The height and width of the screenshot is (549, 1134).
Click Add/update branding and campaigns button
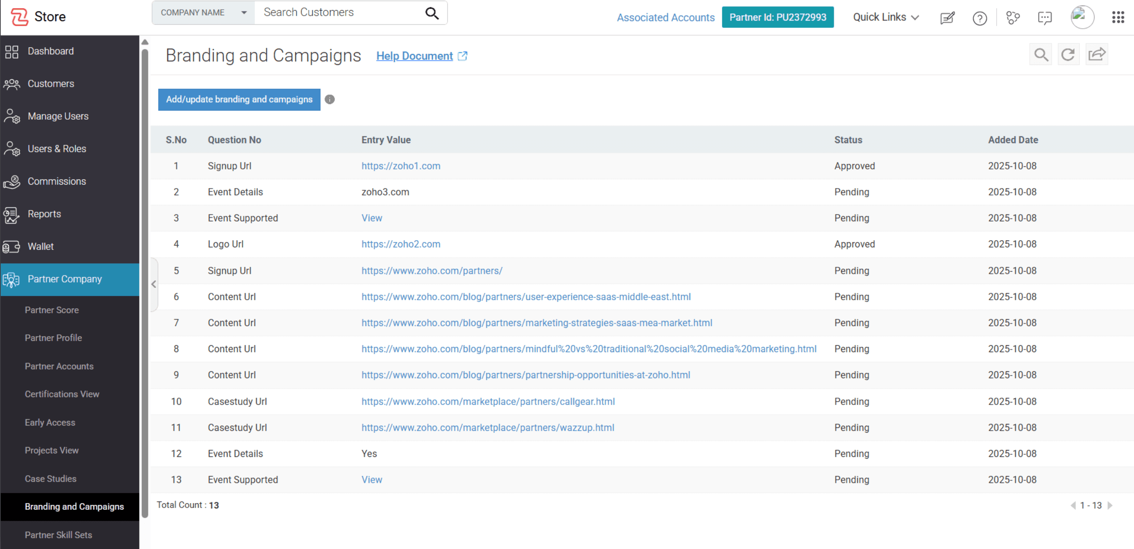[239, 99]
